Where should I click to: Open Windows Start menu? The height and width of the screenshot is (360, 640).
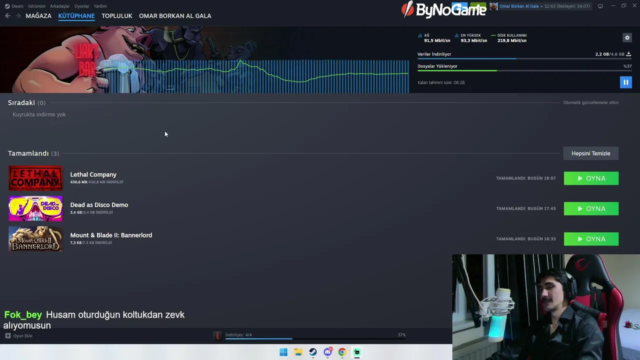[x=283, y=352]
